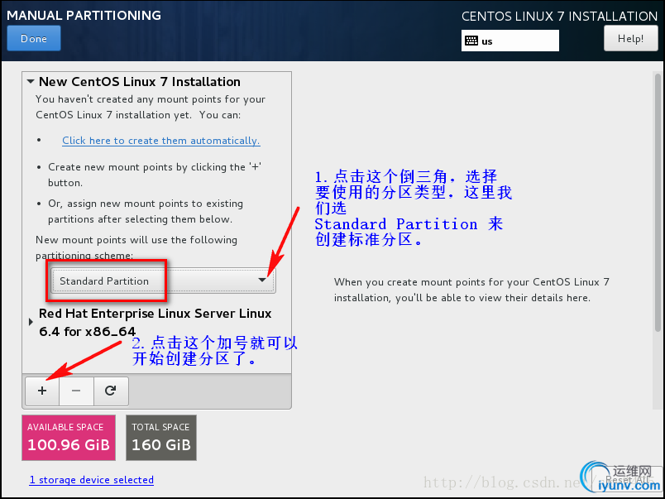Viewport: 665px width, 499px height.
Task: Click the MANUAL PARTITIONING title text
Action: point(84,15)
